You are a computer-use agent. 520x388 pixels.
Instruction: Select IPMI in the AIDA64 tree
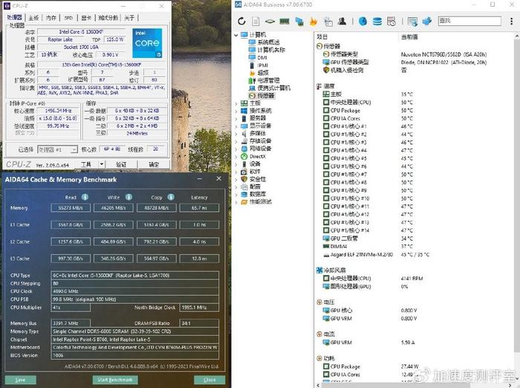[x=263, y=65]
